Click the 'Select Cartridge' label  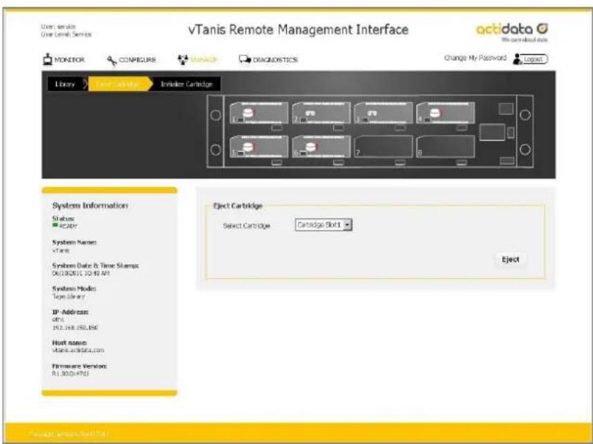click(246, 225)
